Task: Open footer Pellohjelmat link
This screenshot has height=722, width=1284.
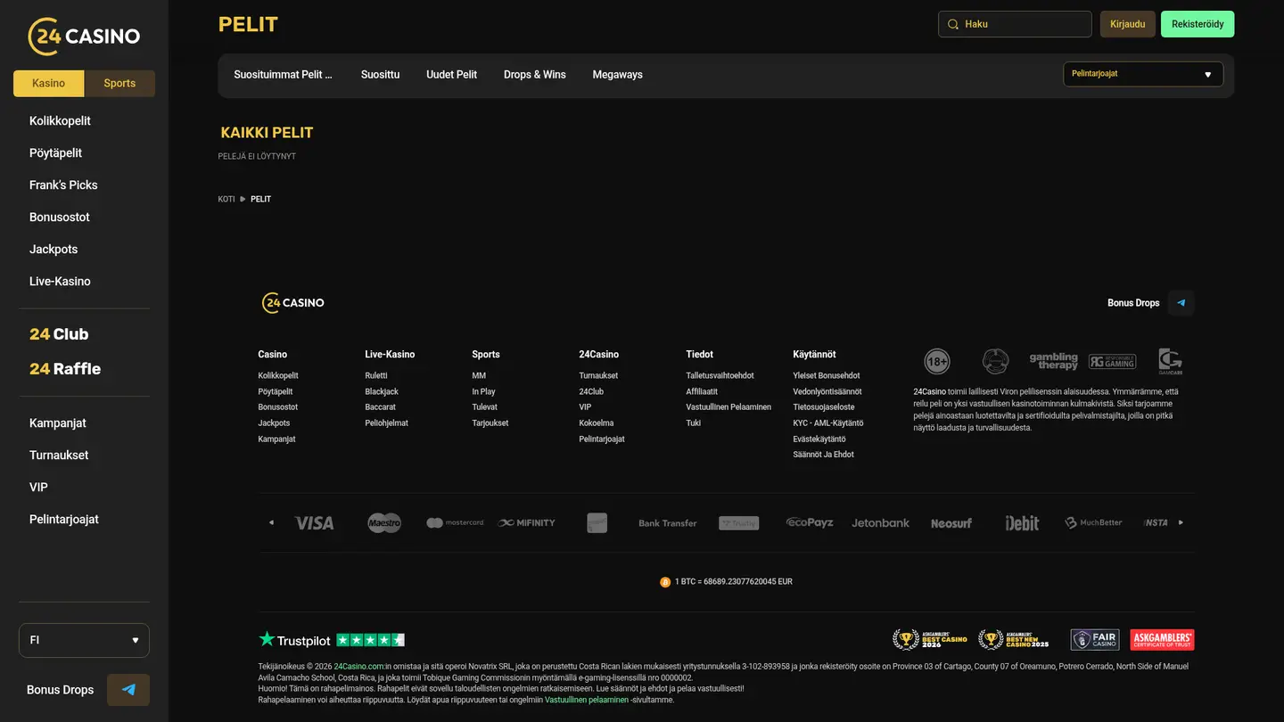Action: tap(386, 423)
